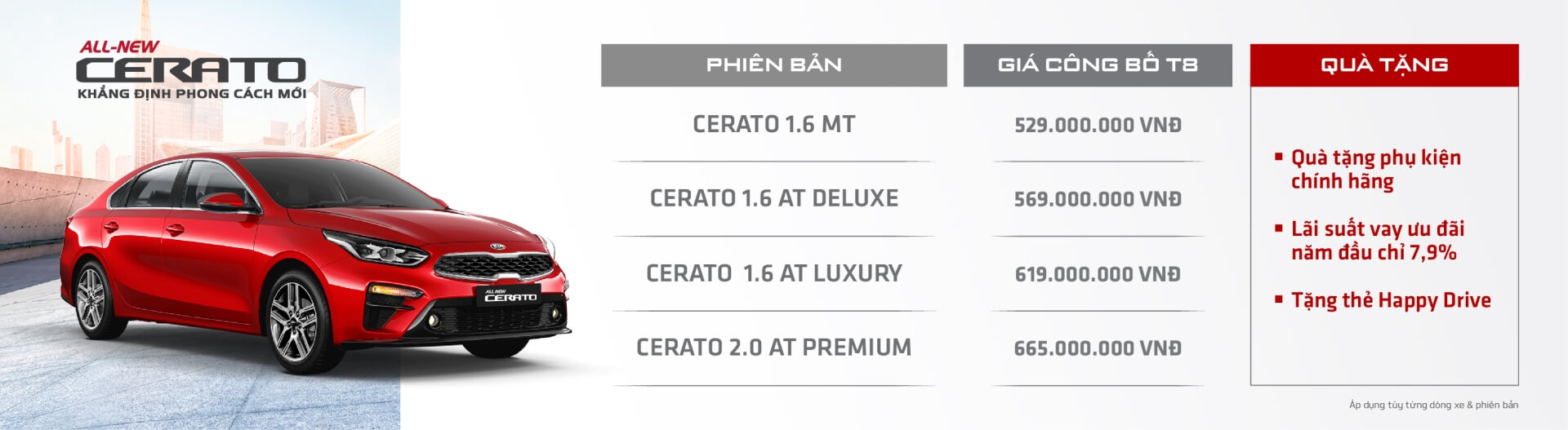Click the KIA badge on the car grille
This screenshot has height=430, width=1568.
tap(497, 246)
